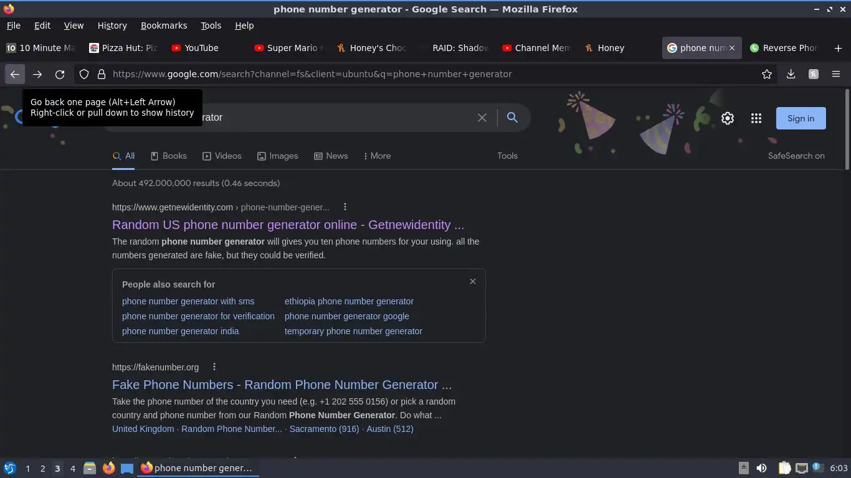
Task: Dismiss the People also search for box
Action: 473,281
